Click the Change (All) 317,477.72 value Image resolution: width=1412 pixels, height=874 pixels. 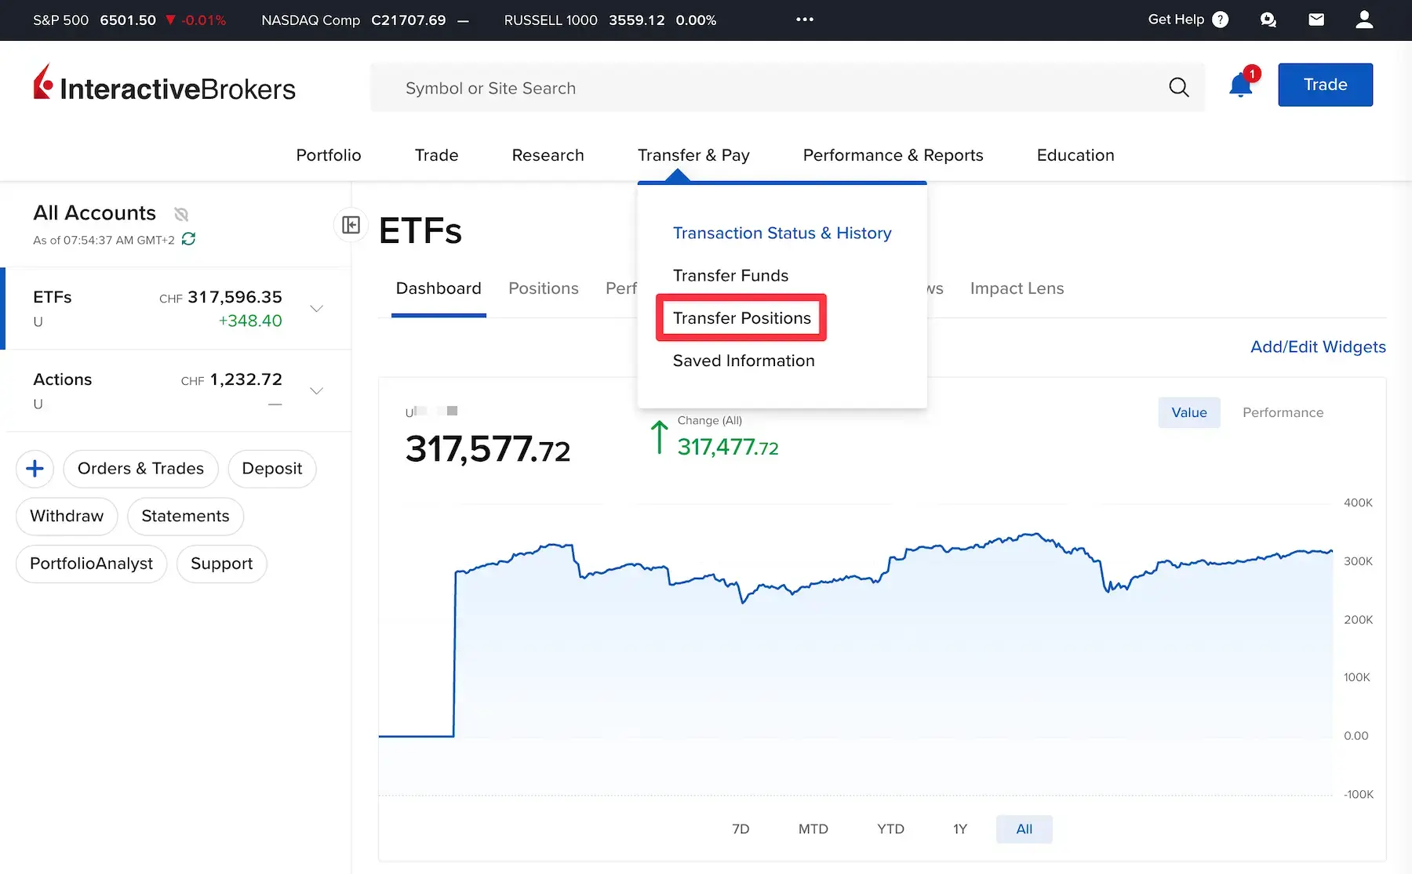tap(728, 447)
